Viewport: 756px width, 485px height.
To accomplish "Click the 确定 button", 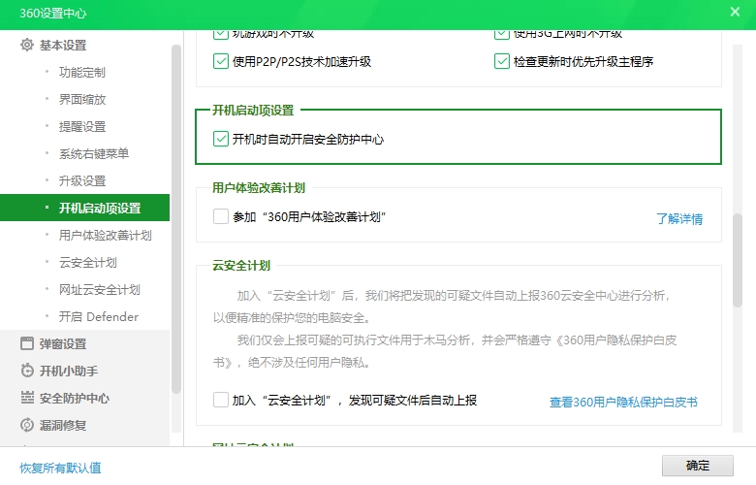I will [697, 466].
